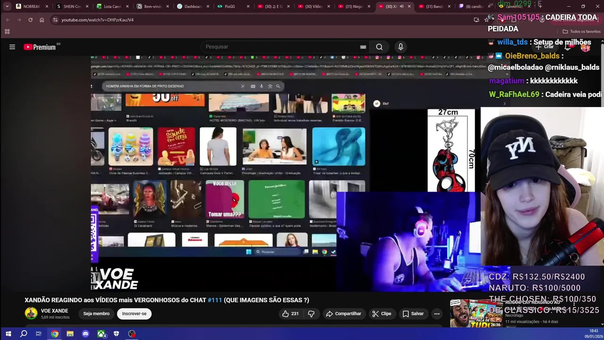Mute the active (30) XA tab audio
The image size is (604, 340).
point(402,7)
